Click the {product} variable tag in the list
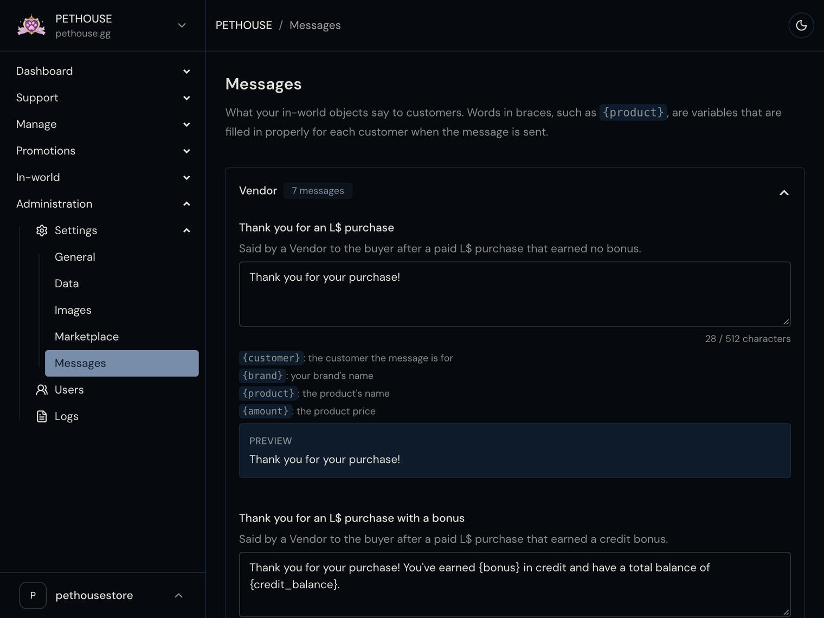Image resolution: width=824 pixels, height=618 pixels. tap(268, 393)
